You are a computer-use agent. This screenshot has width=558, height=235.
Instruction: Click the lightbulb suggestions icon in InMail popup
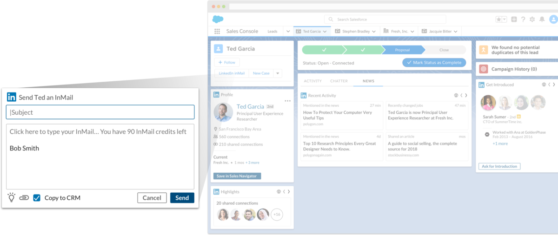12,197
